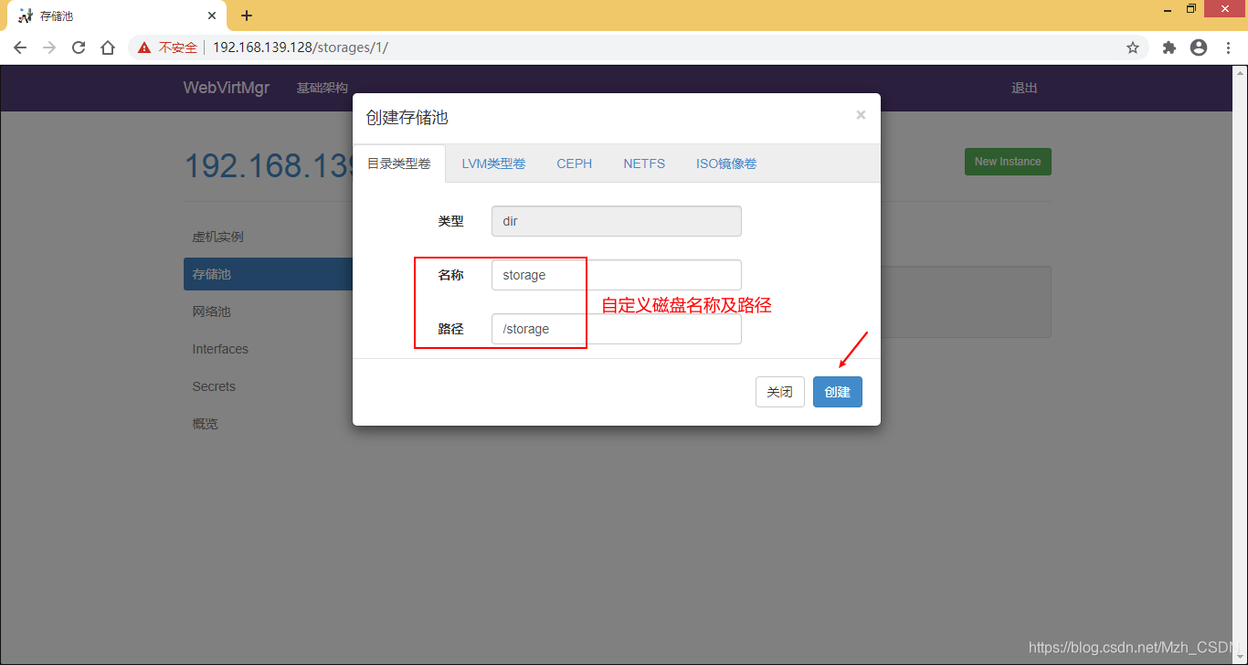Viewport: 1248px width, 665px height.
Task: Click the browser forward arrow
Action: tap(49, 47)
